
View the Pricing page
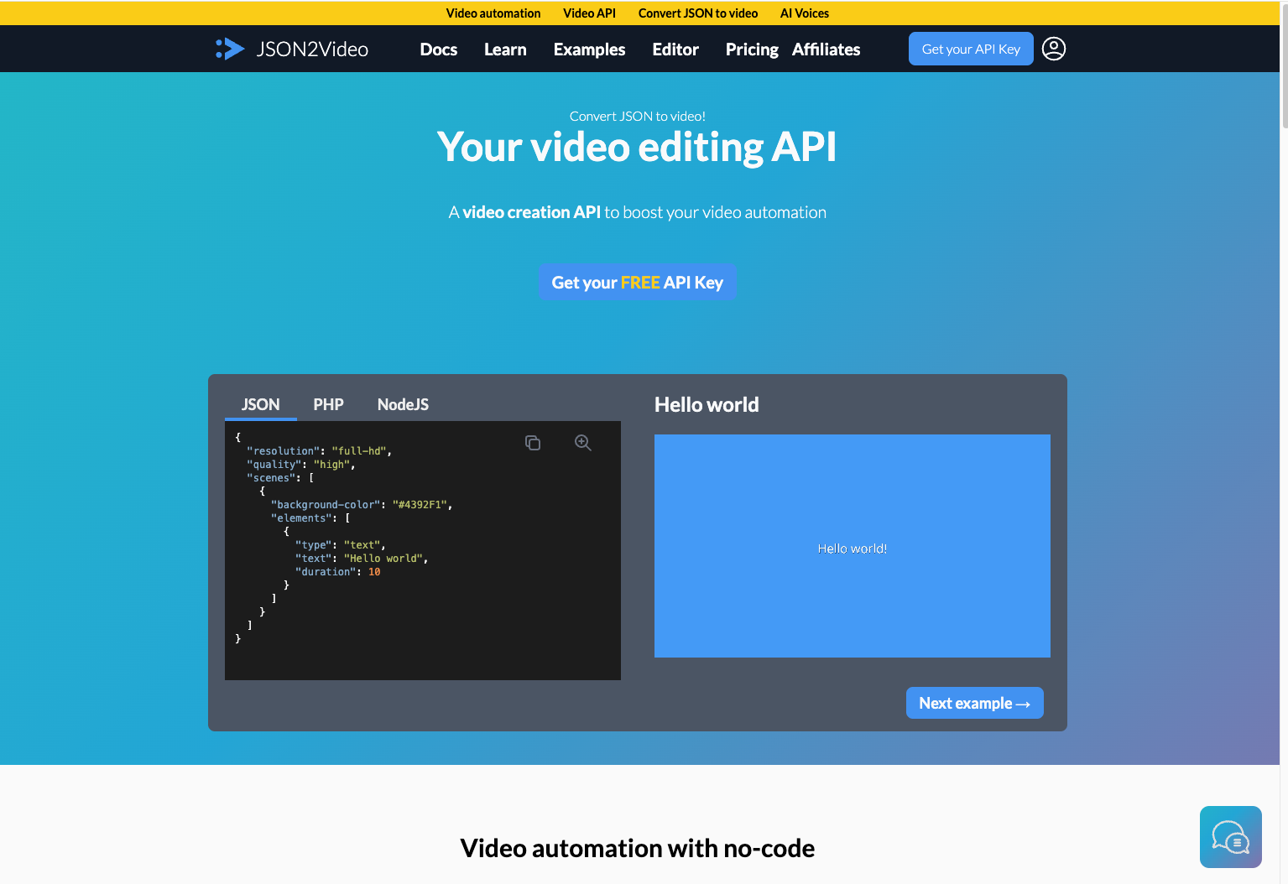point(751,49)
